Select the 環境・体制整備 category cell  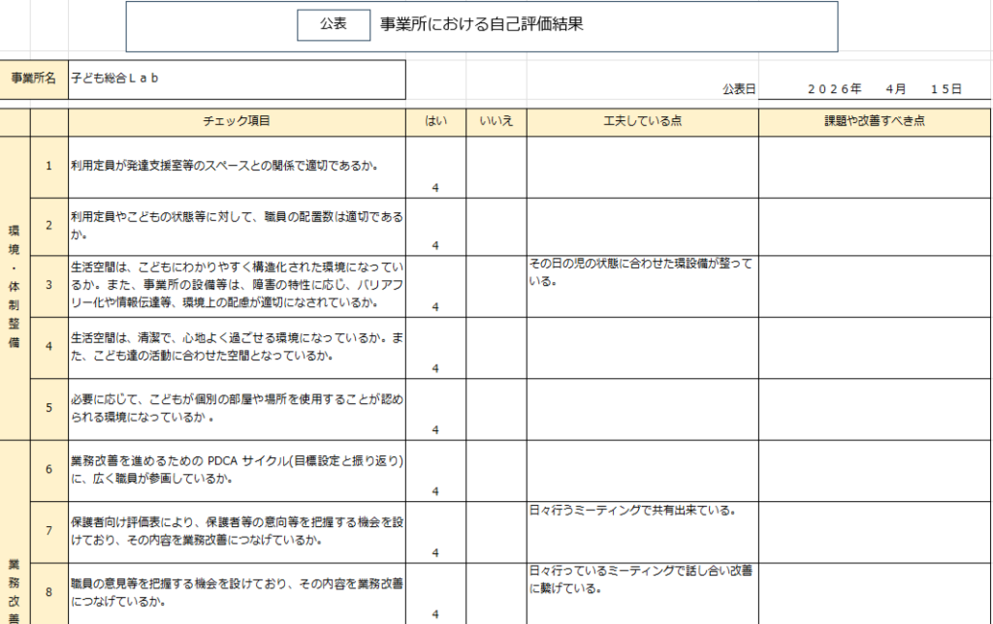click(x=15, y=288)
